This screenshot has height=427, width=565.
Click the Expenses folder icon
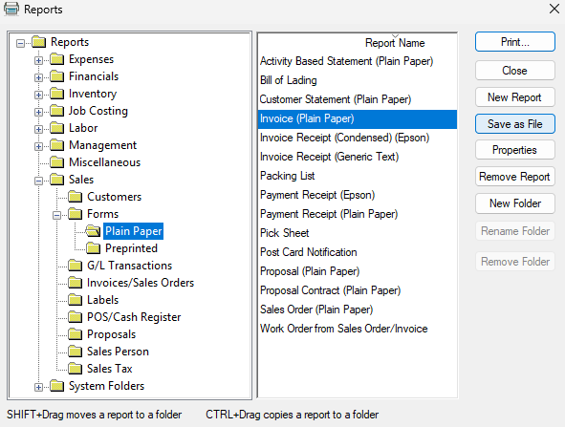point(57,59)
